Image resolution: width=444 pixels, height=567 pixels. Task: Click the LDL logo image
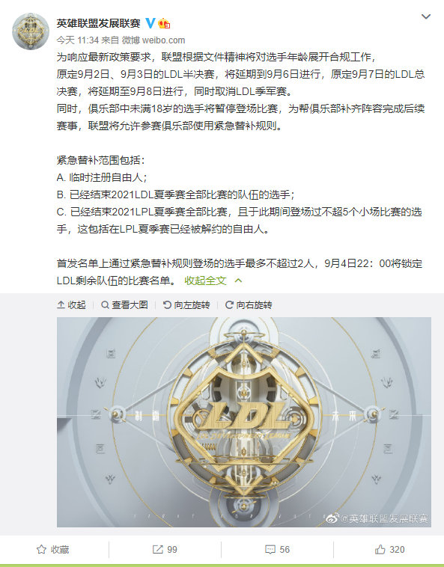[x=244, y=422]
